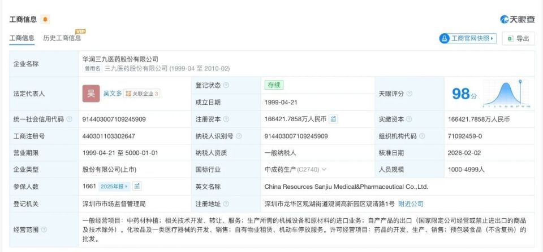This screenshot has height=252, width=543.
Task: Select English name China Resources Sanjiu
Action: pos(346,187)
